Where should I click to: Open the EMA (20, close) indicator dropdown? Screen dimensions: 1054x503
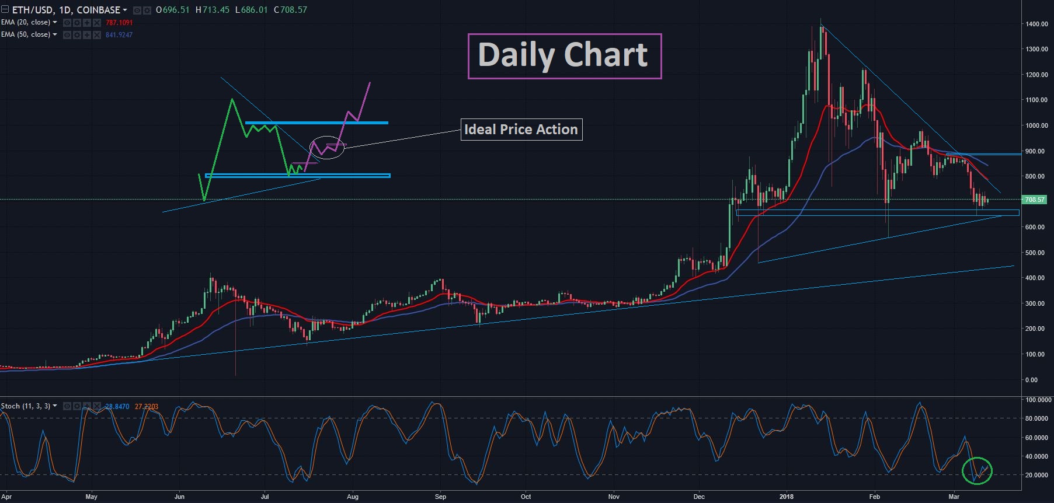[x=55, y=22]
